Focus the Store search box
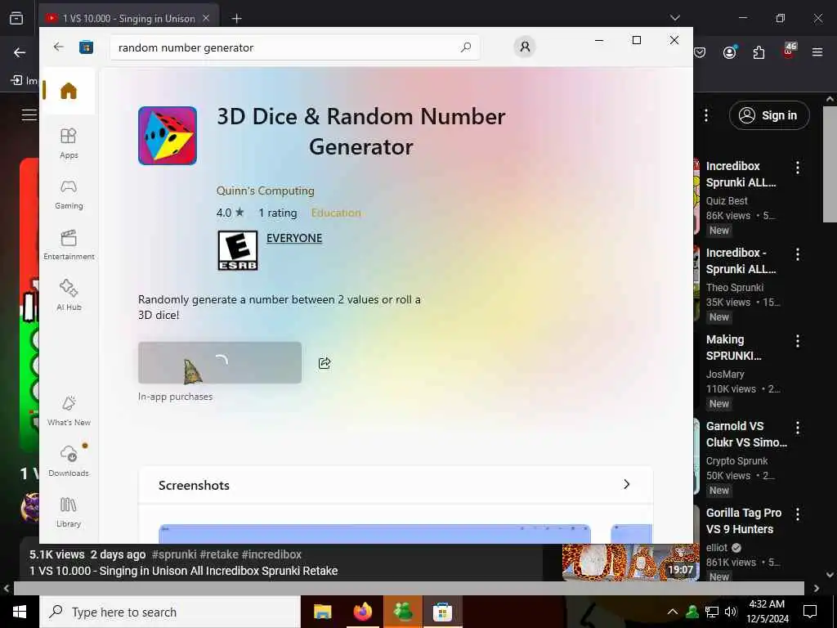 point(294,47)
